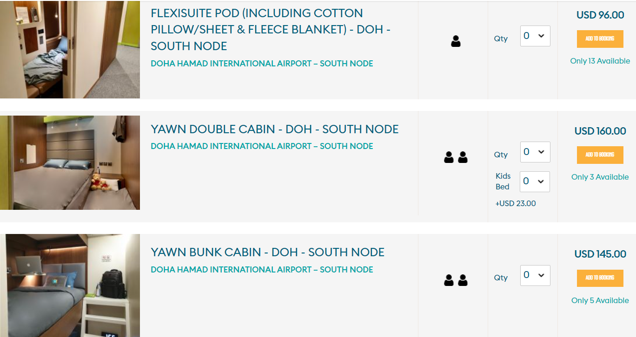Open the Yawn Bunk Cabin Qty dropdown

point(535,275)
